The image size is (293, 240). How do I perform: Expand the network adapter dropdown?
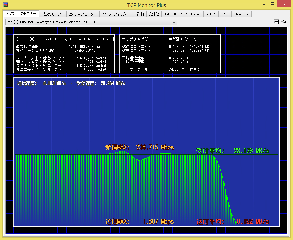(174, 22)
